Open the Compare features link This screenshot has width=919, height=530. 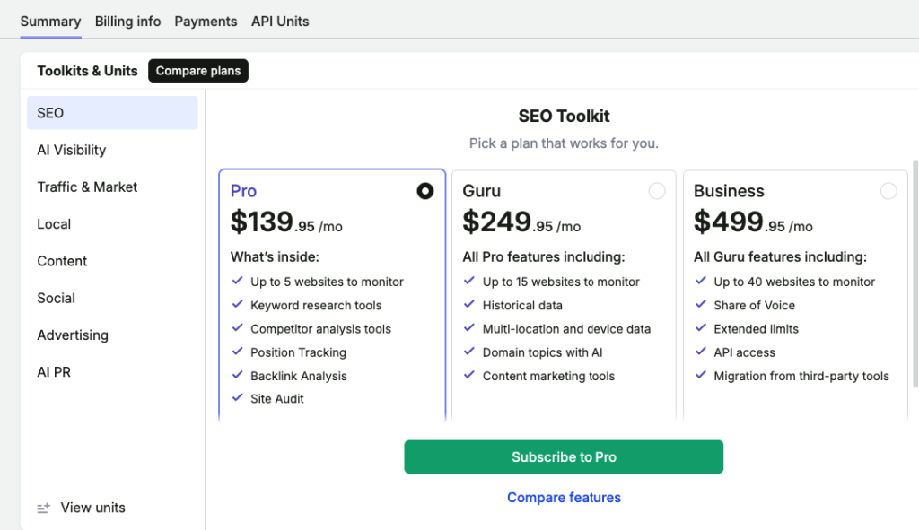point(564,497)
